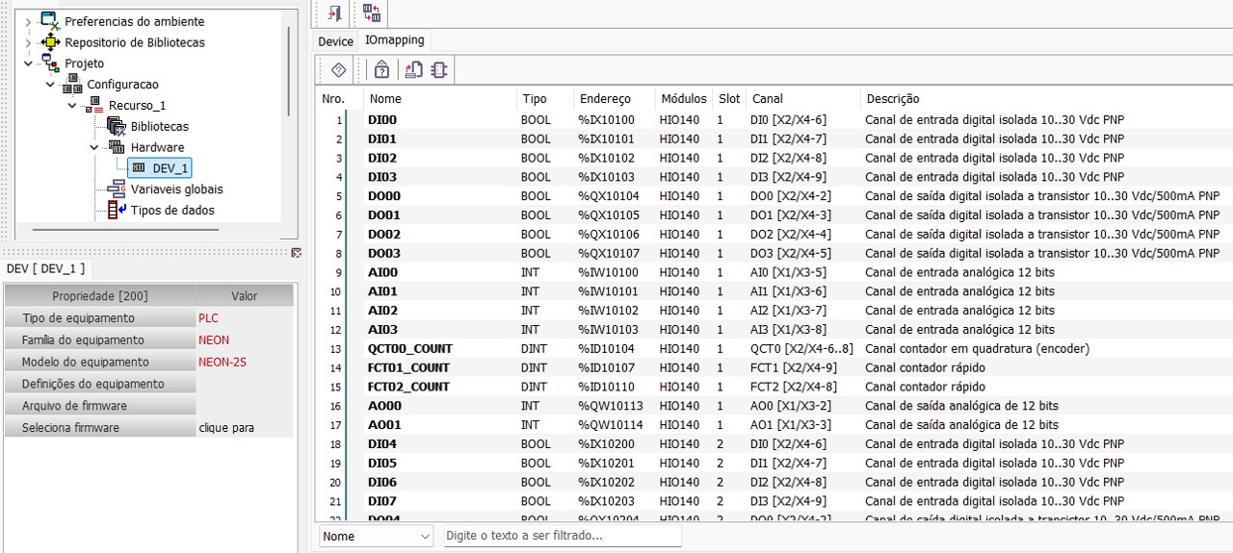
Task: Click the Família do equipamento NEON value
Action: (x=214, y=339)
